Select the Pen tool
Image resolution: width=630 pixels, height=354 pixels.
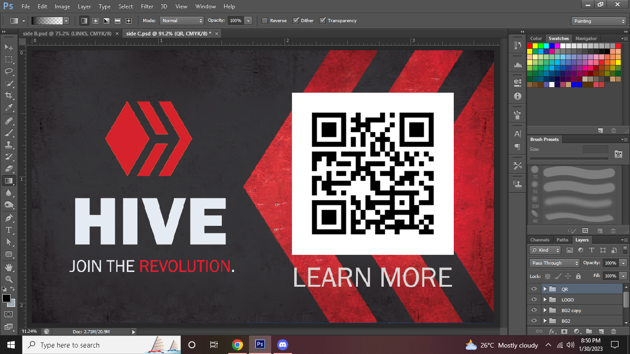pos(9,218)
